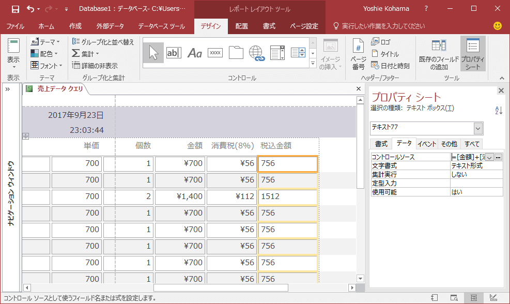The height and width of the screenshot is (304, 510).
Task: Click the ページ番号 button
Action: (x=358, y=54)
